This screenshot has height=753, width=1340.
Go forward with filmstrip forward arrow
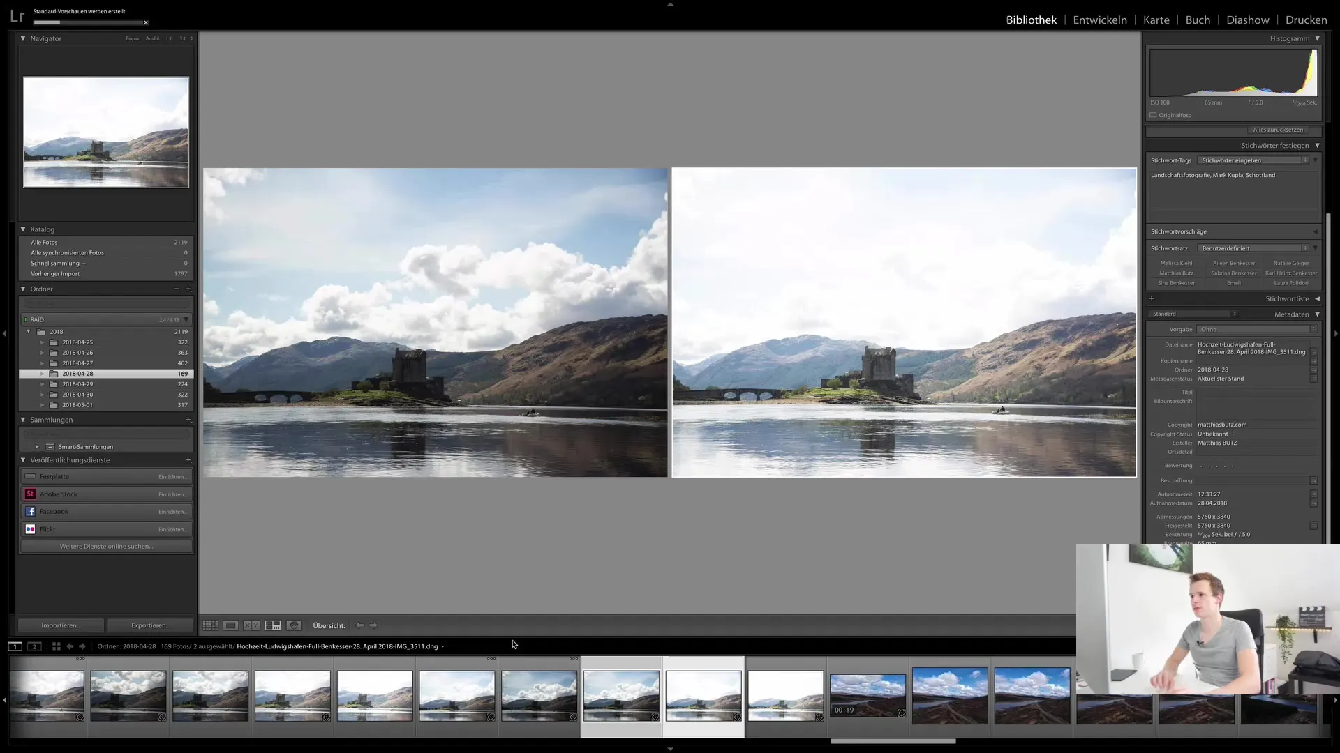(82, 646)
